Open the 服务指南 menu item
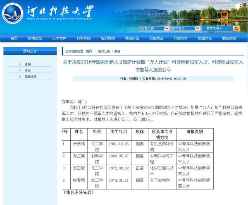This screenshot has width=248, height=205. click(x=229, y=38)
